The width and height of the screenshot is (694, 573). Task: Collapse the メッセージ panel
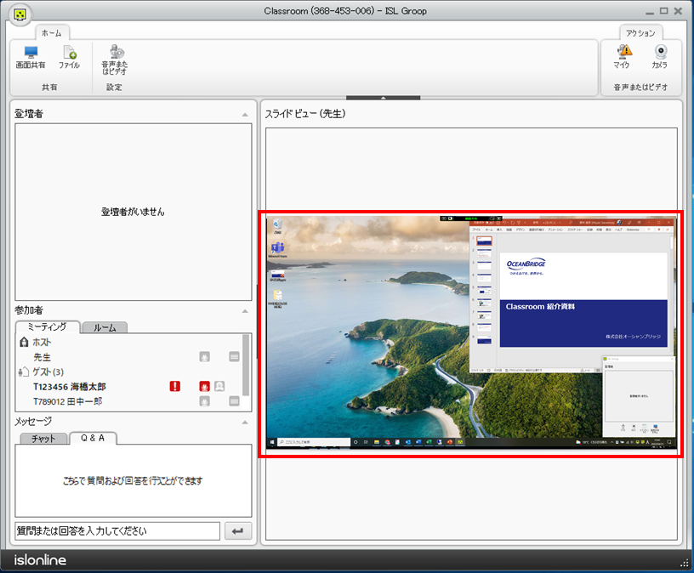[245, 423]
